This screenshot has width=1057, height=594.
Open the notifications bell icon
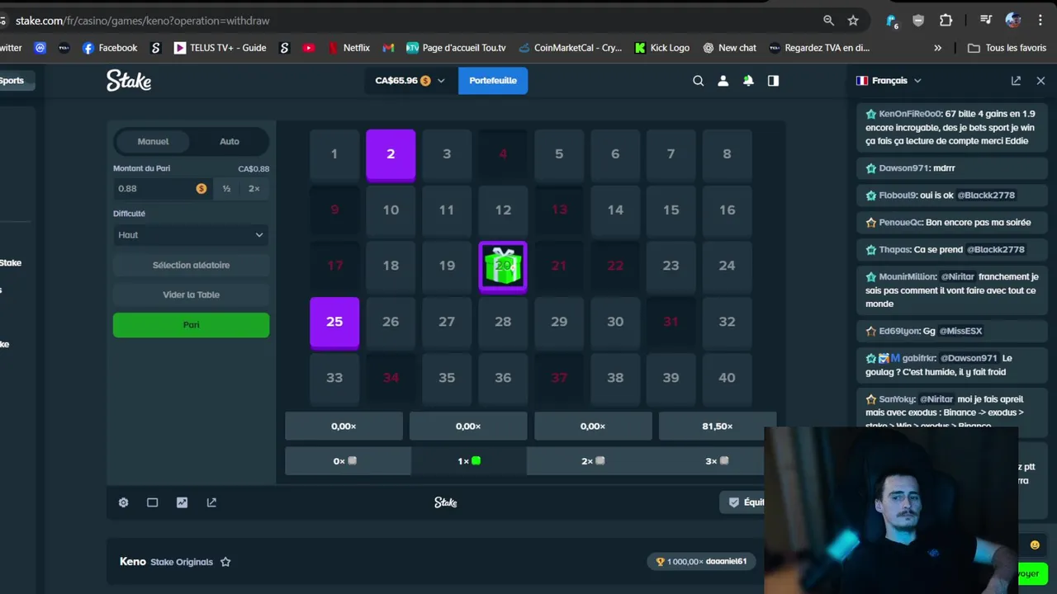[748, 81]
